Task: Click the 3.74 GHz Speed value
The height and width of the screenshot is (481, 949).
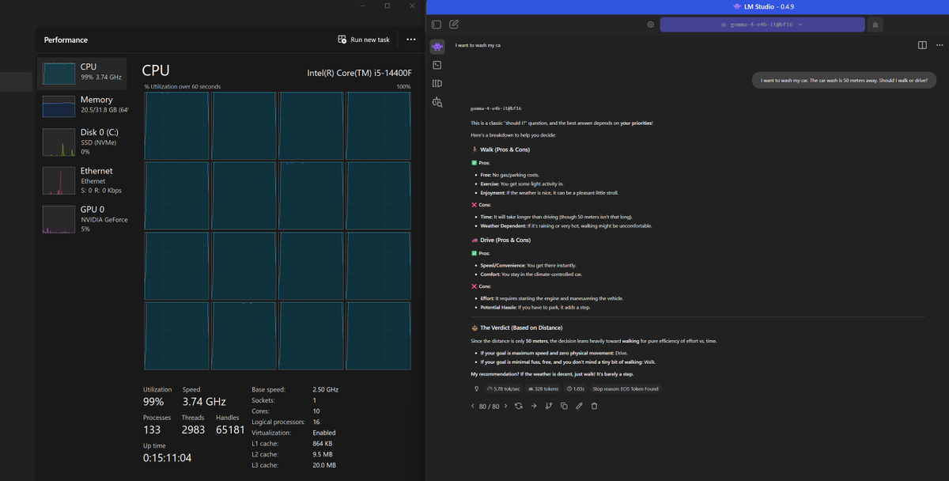Action: point(204,402)
